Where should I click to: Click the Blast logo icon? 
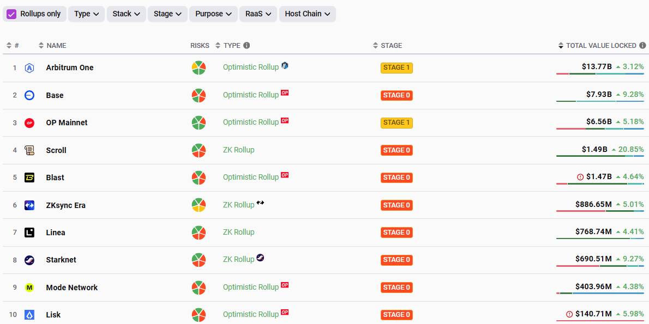tap(29, 178)
